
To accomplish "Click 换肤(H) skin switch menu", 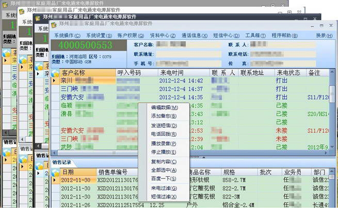I will 324,36.
